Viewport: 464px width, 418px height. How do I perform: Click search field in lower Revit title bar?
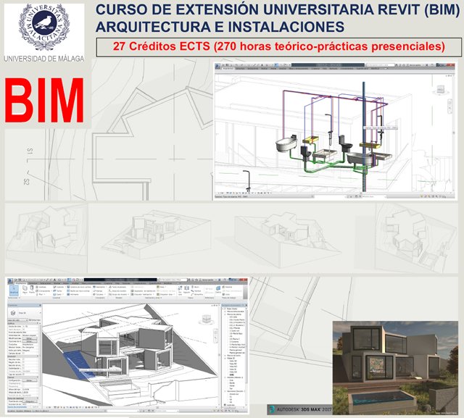pos(173,280)
